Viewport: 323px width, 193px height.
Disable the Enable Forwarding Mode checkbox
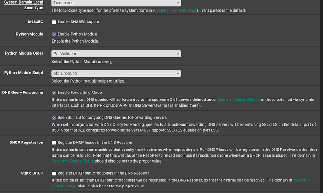click(54, 93)
